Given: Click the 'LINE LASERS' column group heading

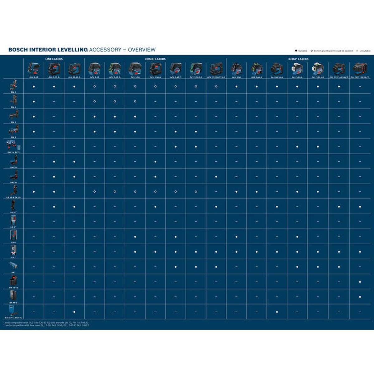Looking at the screenshot, I should 54,59.
